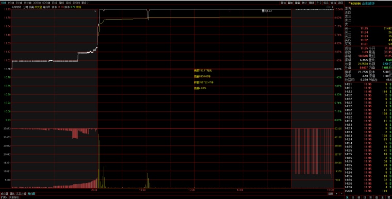Screen dimensions: 392x199
Task: Switch to the 1分钟 period tab
Action: [11, 3]
